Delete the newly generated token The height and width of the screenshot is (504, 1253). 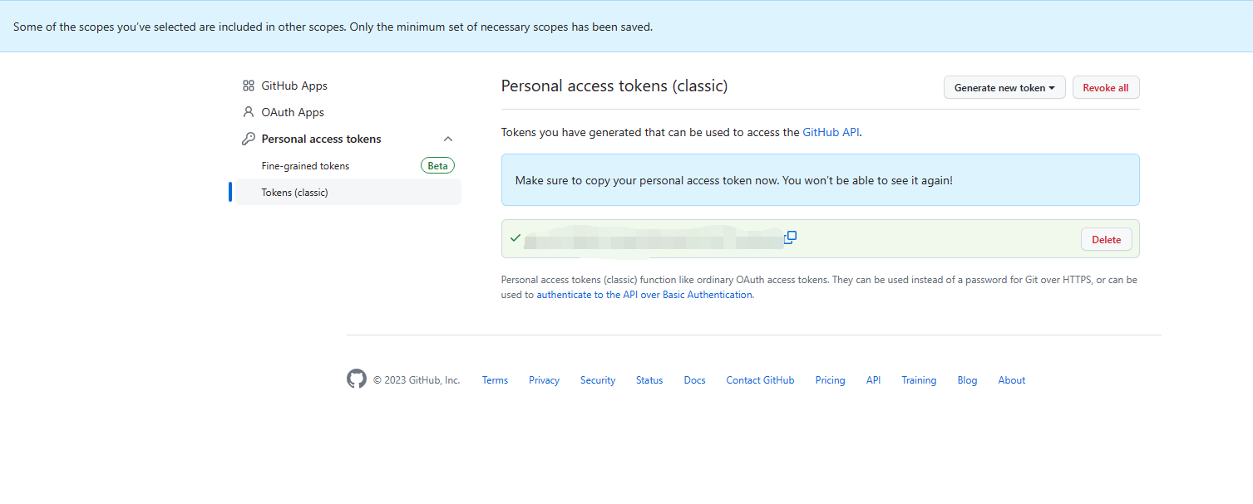click(x=1106, y=239)
